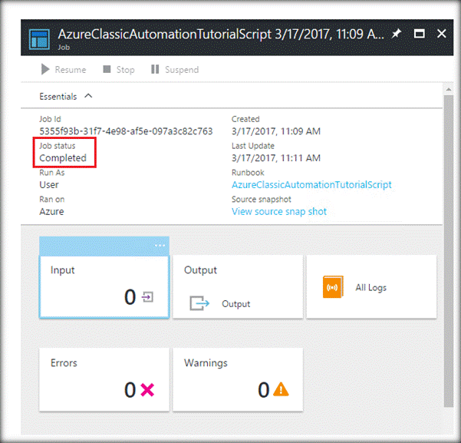Open the ellipsis menu above Input tile
The height and width of the screenshot is (443, 461).
coord(160,245)
